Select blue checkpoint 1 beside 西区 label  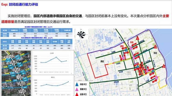click(x=126, y=50)
